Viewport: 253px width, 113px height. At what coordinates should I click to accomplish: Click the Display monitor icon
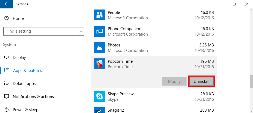(7, 57)
